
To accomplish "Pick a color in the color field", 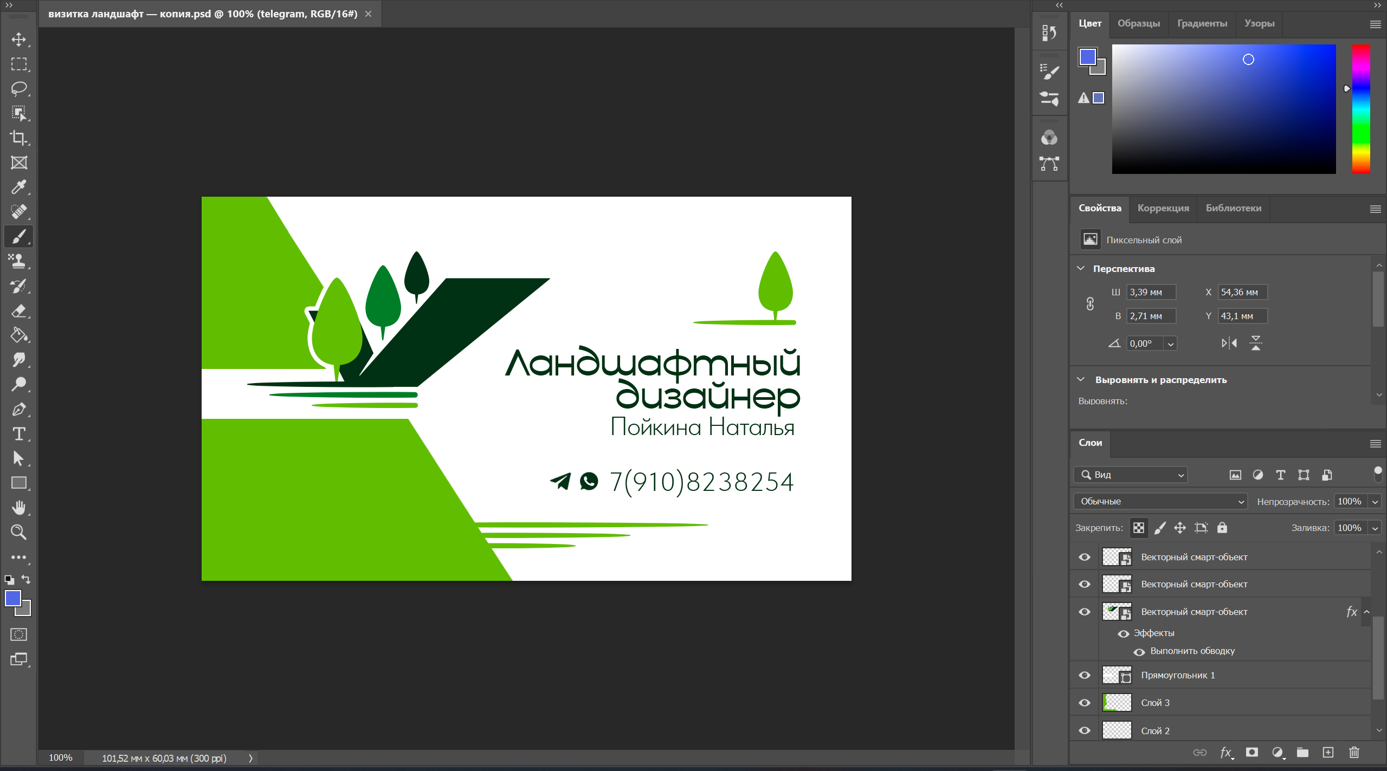I will (1224, 109).
